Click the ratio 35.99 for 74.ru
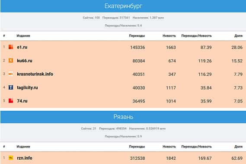The height and width of the screenshot is (164, 246). [206, 101]
